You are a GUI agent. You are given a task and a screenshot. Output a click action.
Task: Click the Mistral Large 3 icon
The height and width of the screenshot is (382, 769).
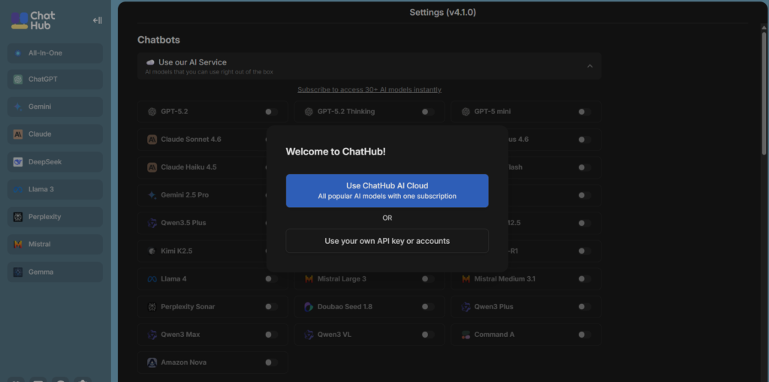(309, 279)
